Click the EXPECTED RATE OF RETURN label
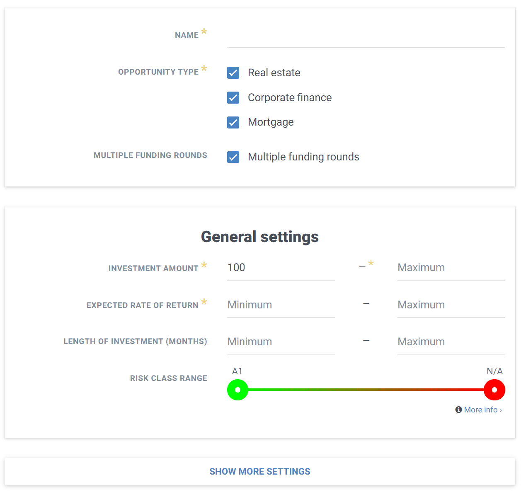The width and height of the screenshot is (521, 492). [x=143, y=305]
